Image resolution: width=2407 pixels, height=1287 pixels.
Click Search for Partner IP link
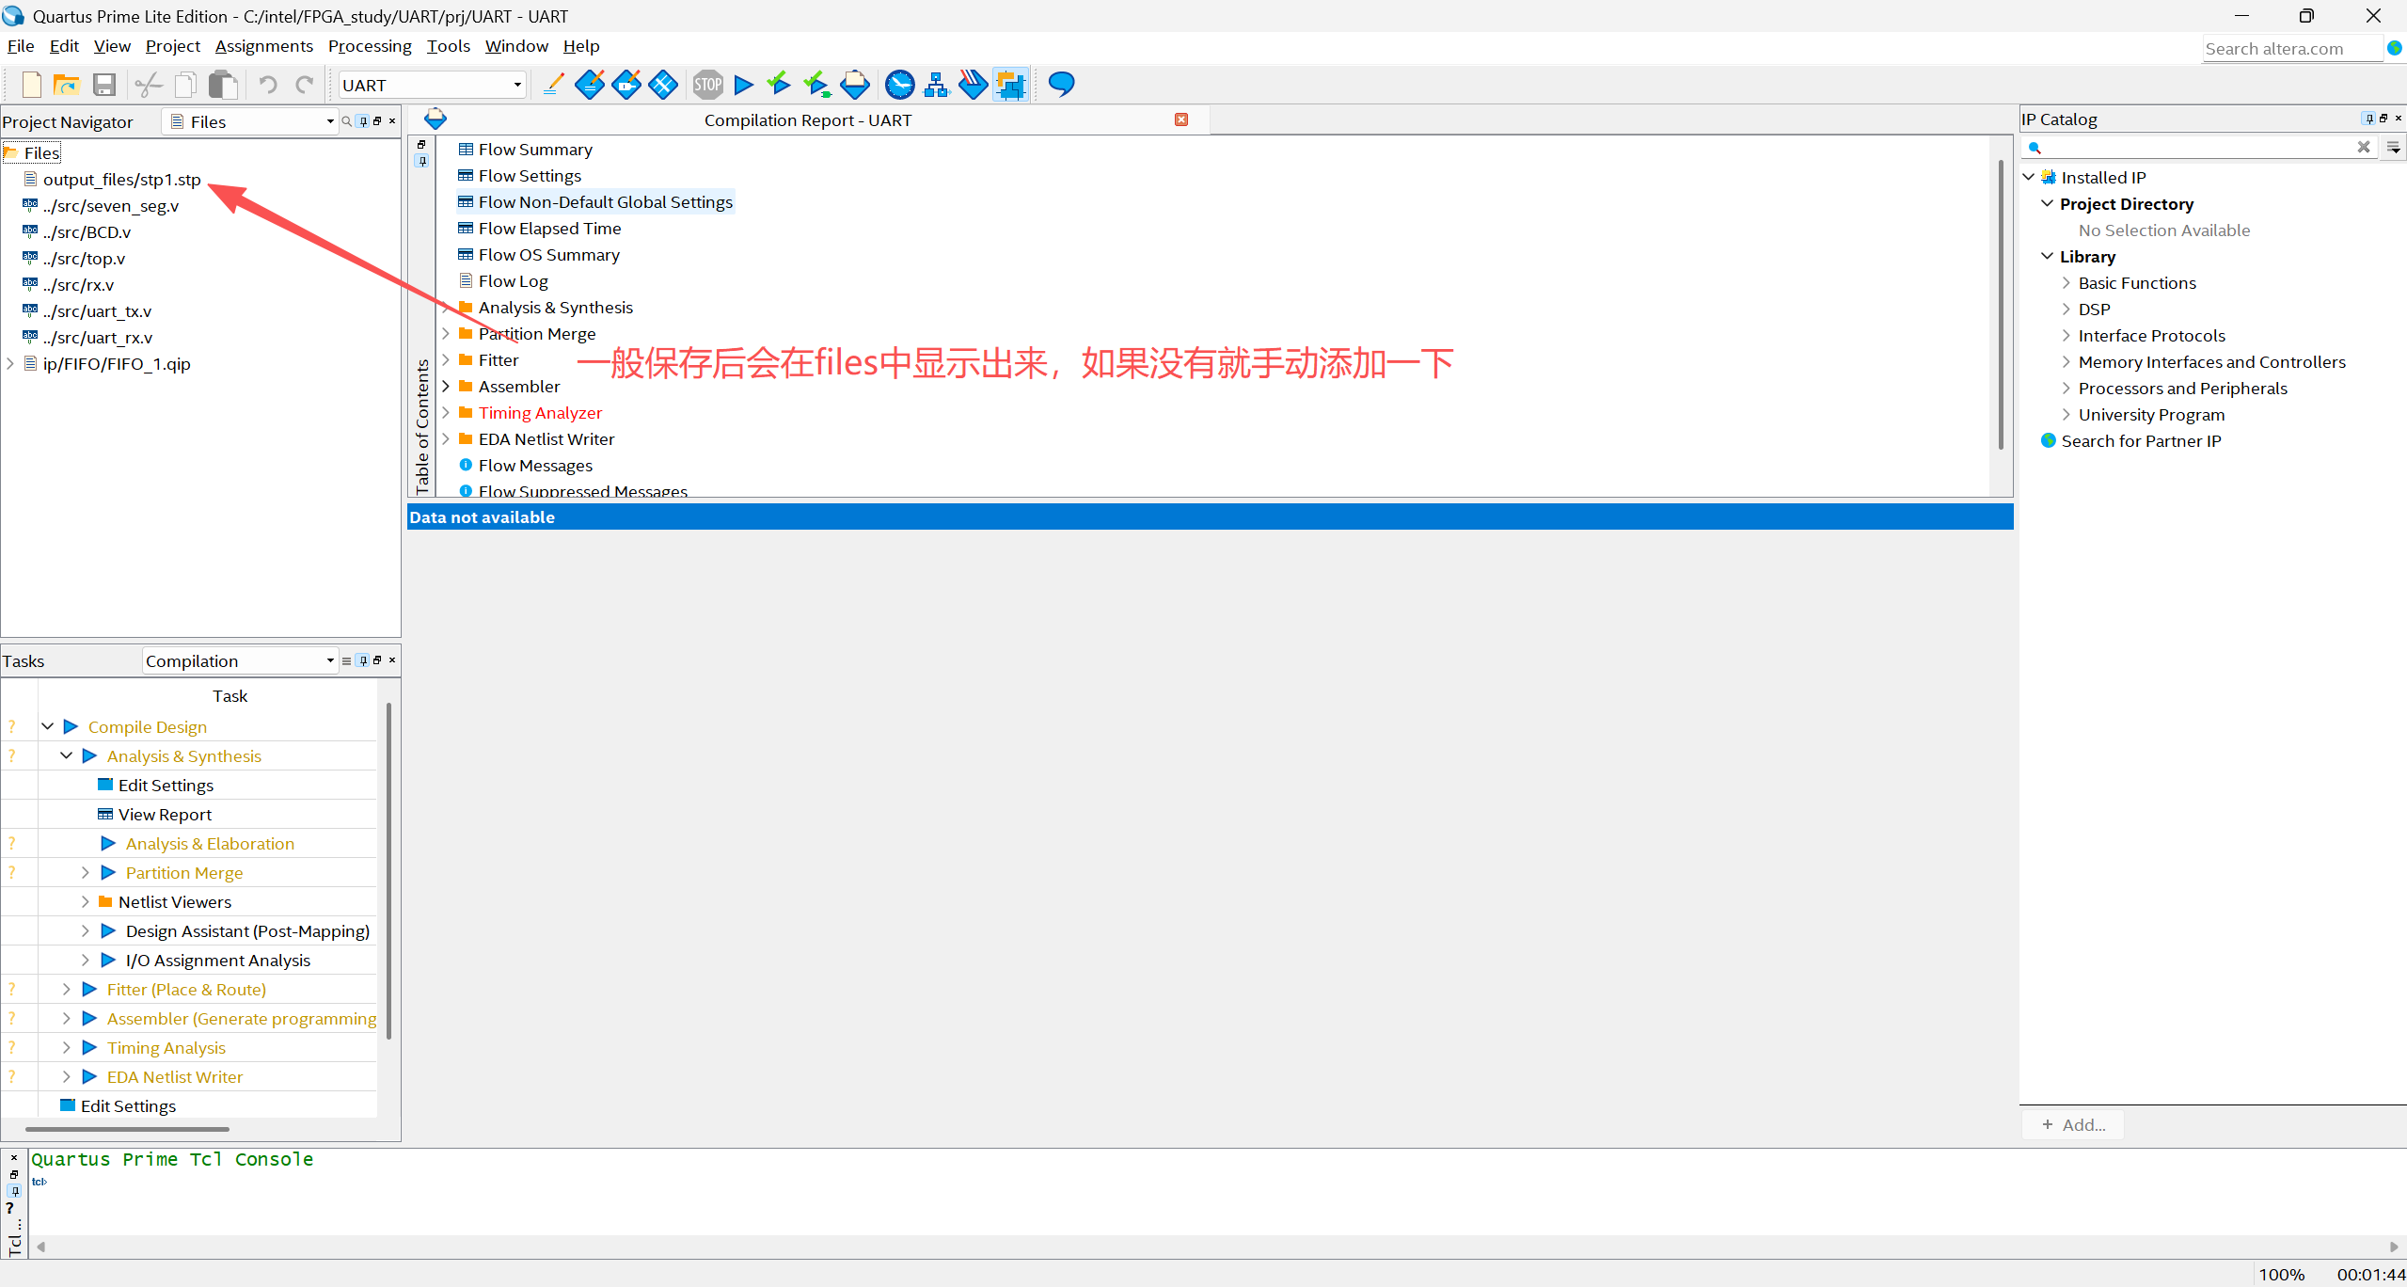click(x=2141, y=440)
